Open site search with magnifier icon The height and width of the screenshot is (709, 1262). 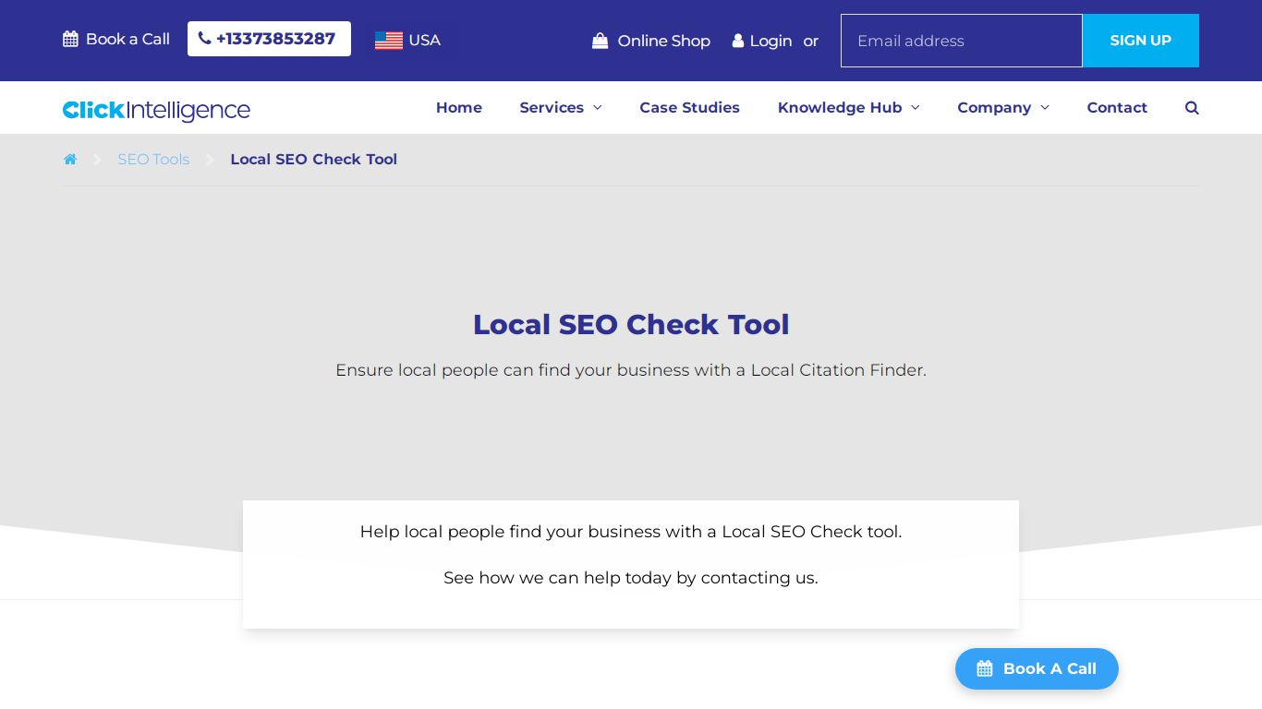pyautogui.click(x=1192, y=108)
